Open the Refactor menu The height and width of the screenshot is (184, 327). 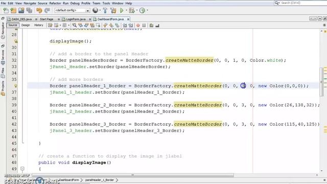click(55, 4)
